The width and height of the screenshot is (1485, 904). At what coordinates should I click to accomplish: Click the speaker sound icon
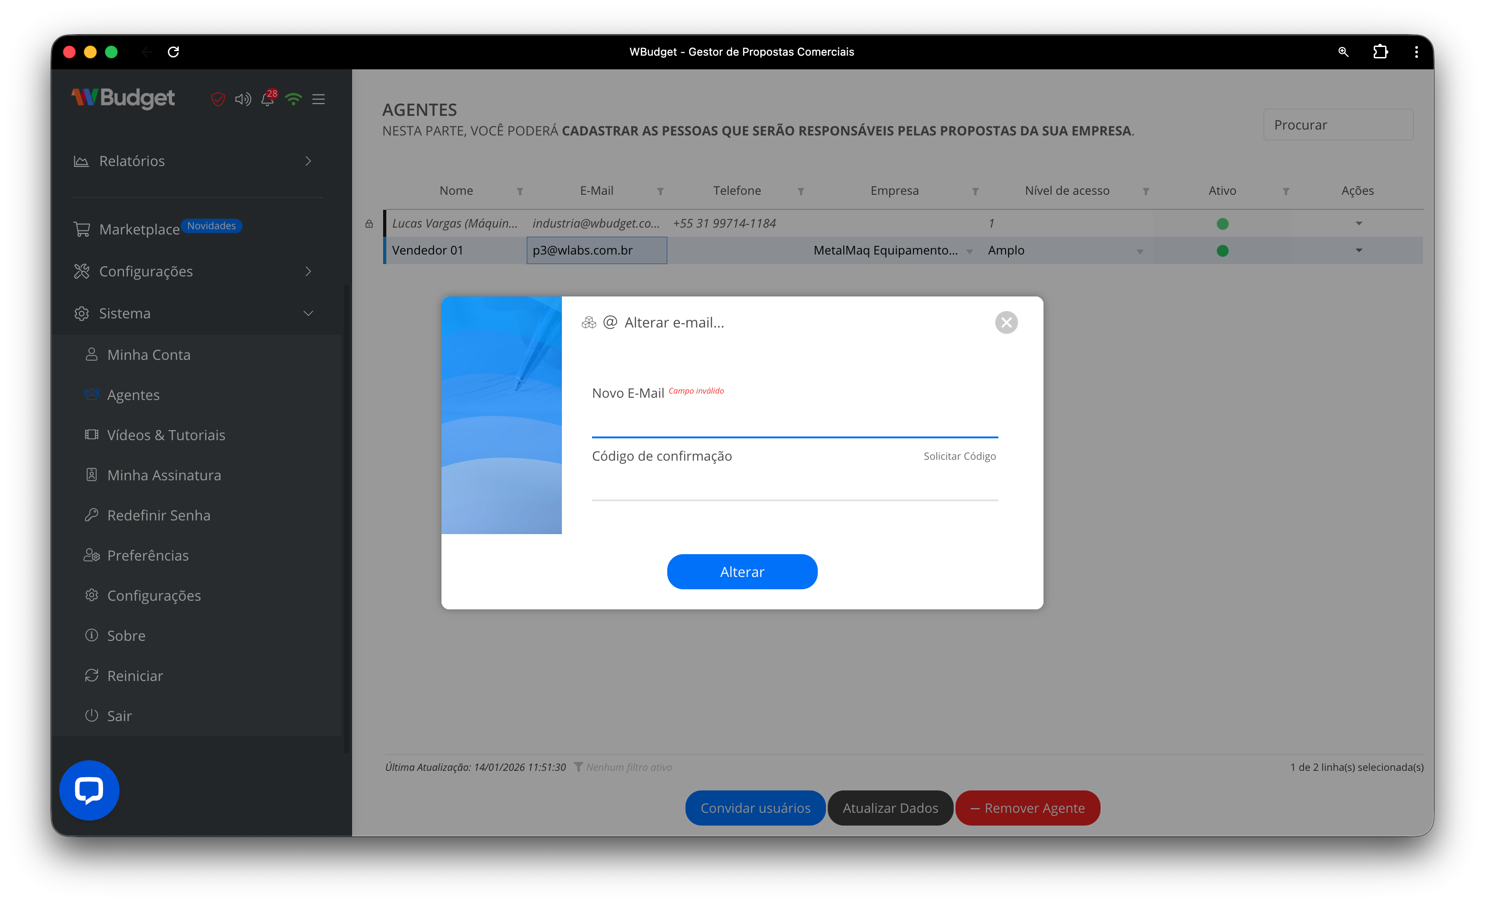tap(243, 99)
